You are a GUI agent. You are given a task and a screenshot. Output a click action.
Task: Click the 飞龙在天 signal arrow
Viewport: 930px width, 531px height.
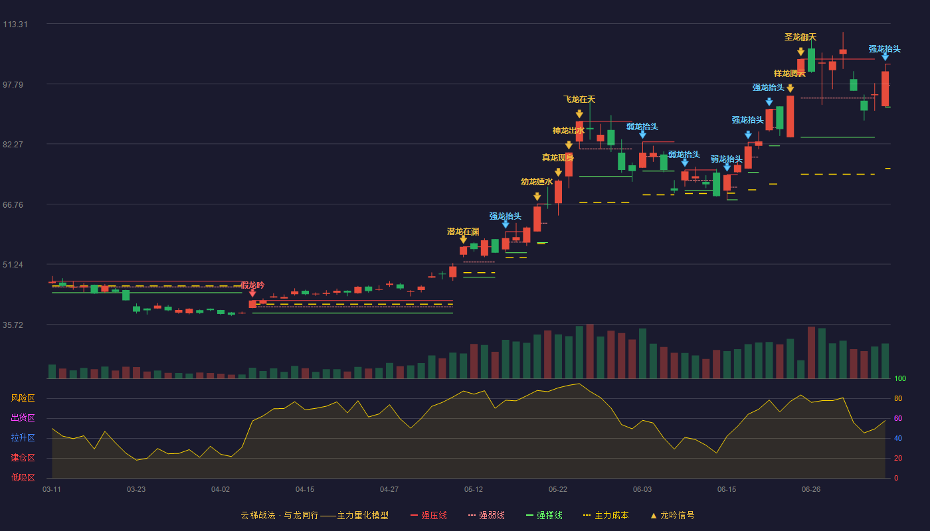pos(579,114)
